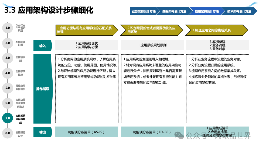259x146 pixels.
Task: Click input box 1.应用系统规划原则
Action: click(152, 45)
